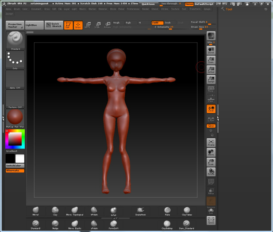This screenshot has width=273, height=232.
Task: Select the Dam_Standard brush
Action: point(187,224)
